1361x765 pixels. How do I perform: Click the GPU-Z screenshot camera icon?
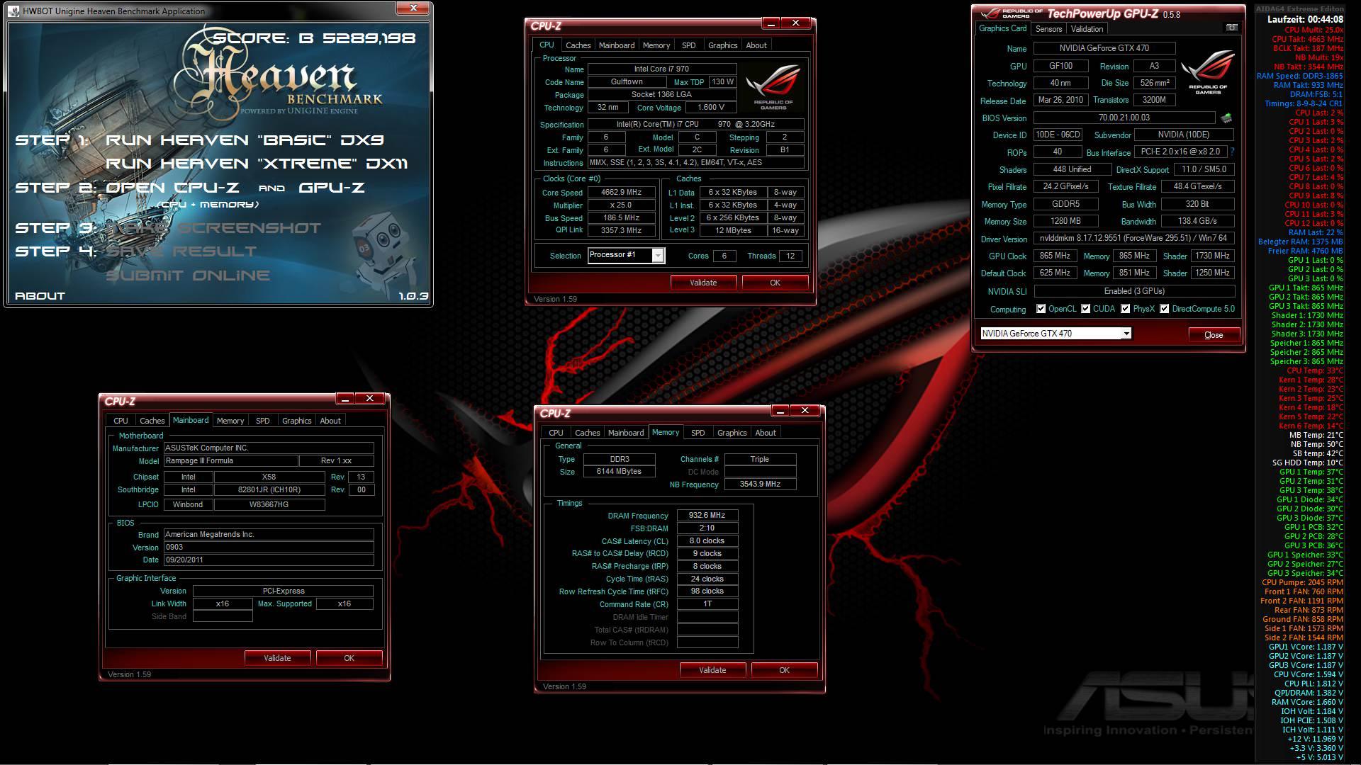pyautogui.click(x=1232, y=28)
